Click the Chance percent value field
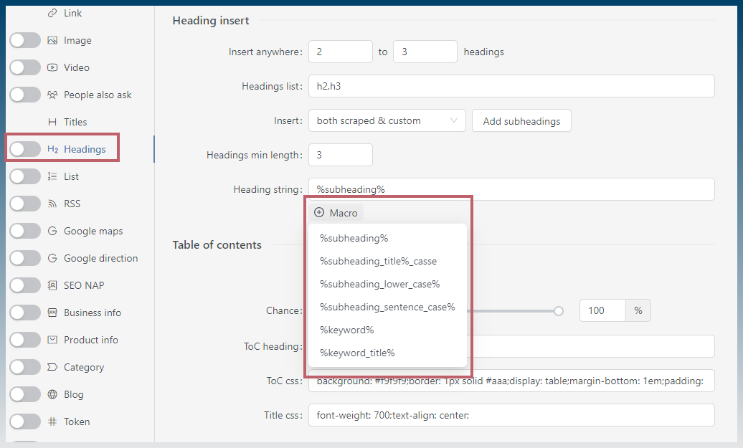Viewport: 743px width, 448px height. [x=602, y=310]
